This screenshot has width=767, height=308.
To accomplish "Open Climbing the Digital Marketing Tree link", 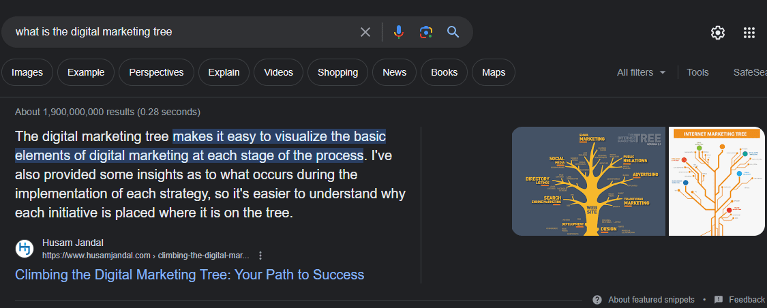I will tap(190, 275).
